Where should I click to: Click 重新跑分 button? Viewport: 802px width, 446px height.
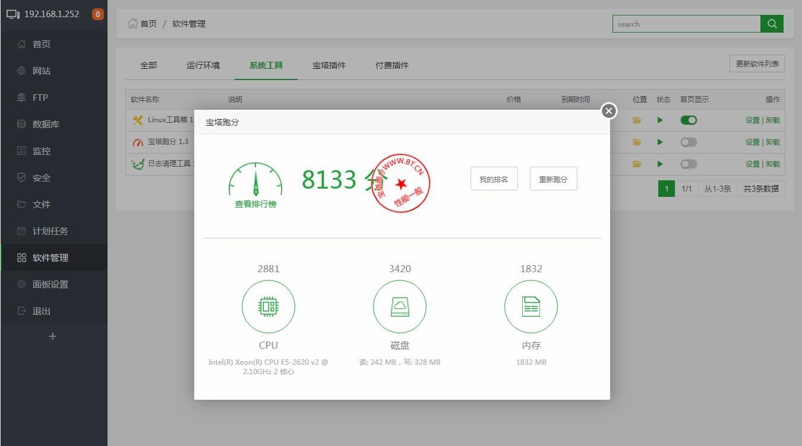[553, 179]
